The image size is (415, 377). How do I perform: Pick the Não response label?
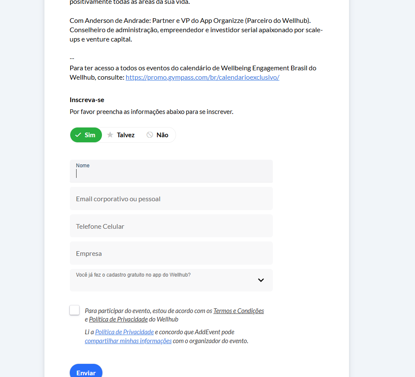(x=162, y=135)
